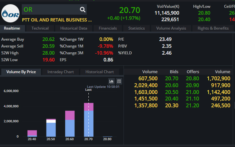Click the PTT OIL AND RETAIL BUSINESS name

[x=57, y=20]
